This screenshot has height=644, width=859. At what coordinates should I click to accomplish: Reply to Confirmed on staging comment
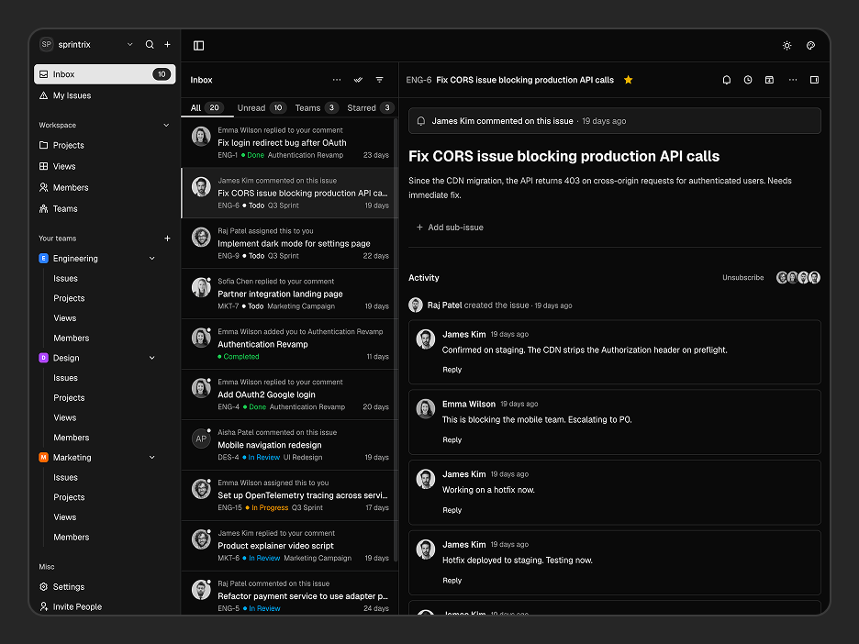(x=452, y=370)
